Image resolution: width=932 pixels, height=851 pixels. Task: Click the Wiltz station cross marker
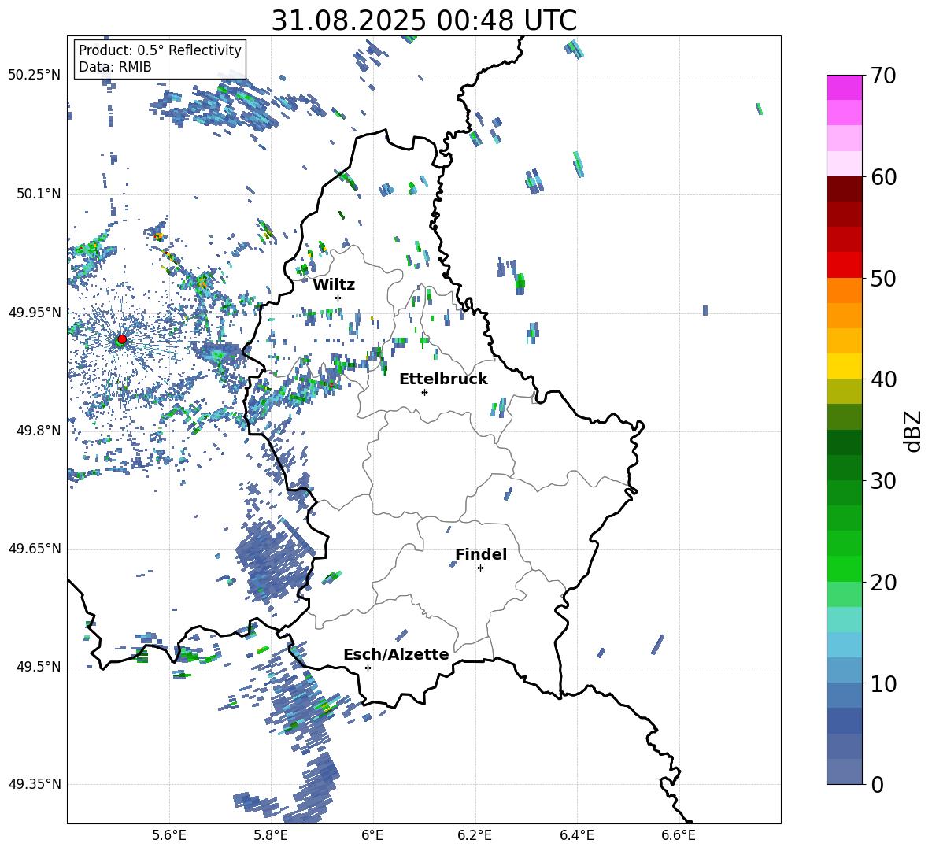[338, 298]
